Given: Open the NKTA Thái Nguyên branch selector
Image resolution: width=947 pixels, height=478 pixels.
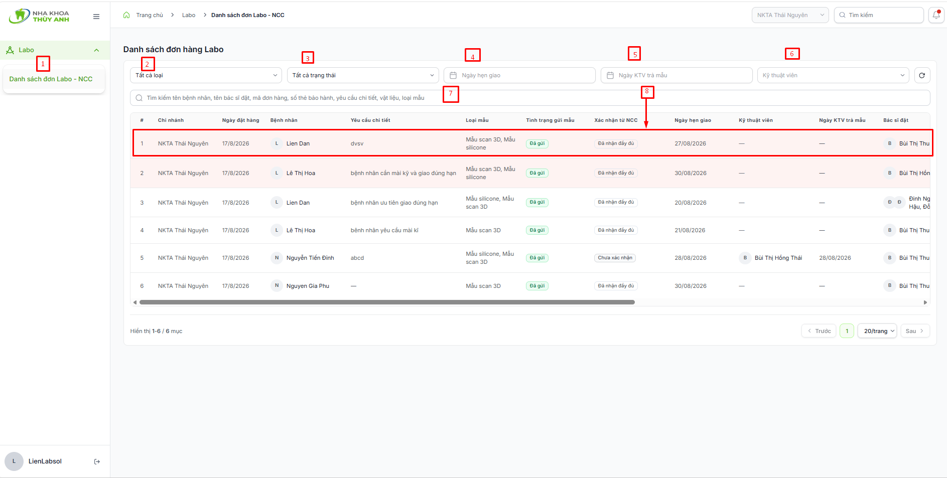Looking at the screenshot, I should tap(790, 15).
